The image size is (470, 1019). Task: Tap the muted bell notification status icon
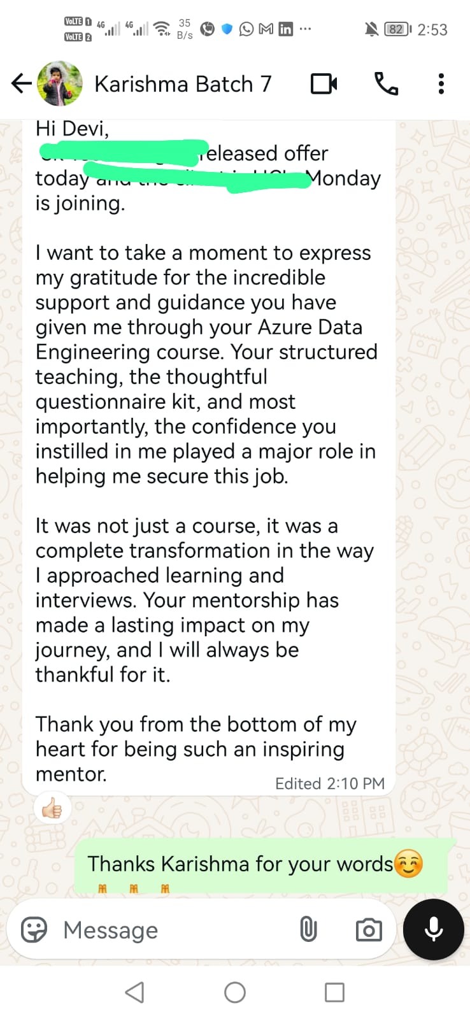(371, 29)
